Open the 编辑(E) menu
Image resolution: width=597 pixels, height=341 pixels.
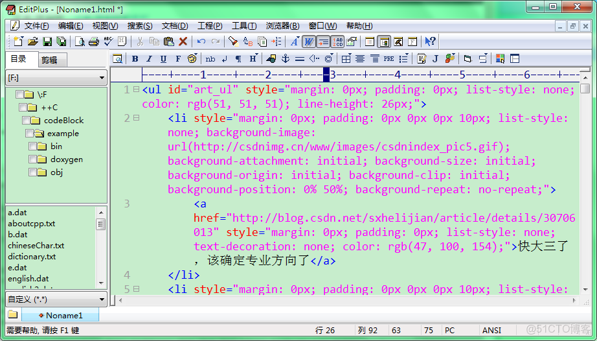point(71,26)
